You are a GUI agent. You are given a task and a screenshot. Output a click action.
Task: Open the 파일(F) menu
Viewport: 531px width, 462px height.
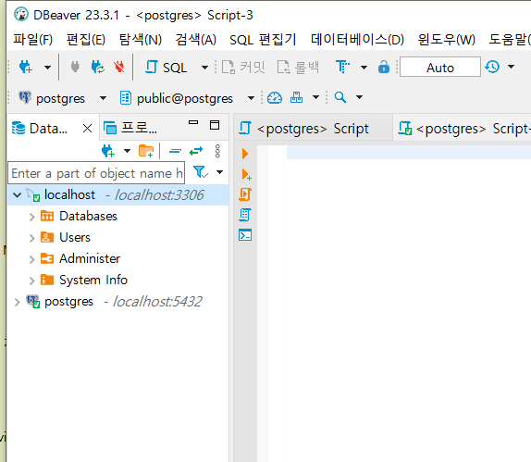coord(33,40)
